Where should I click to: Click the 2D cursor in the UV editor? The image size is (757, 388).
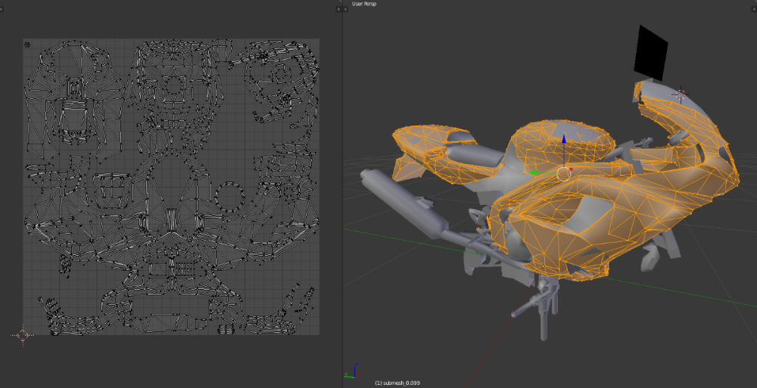coord(22,334)
